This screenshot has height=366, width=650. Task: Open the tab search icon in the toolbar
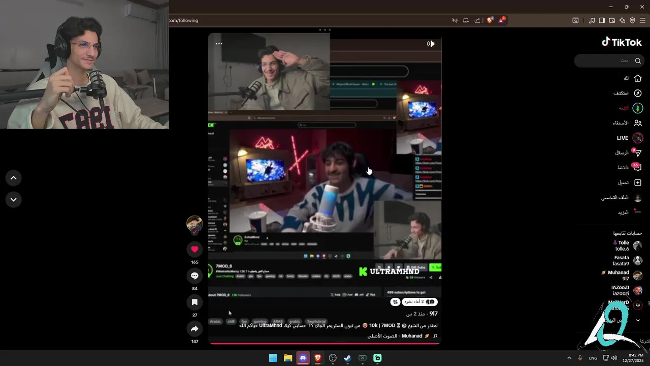[575, 20]
